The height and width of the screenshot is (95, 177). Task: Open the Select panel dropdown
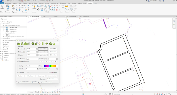coord(2,12)
